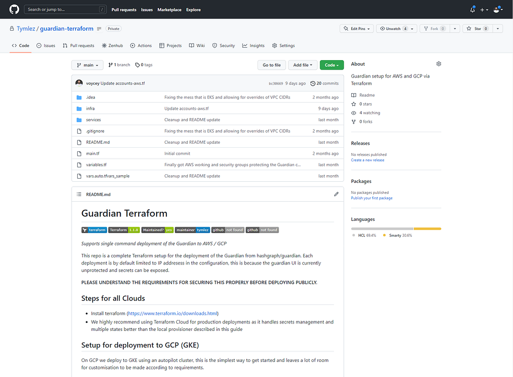This screenshot has height=377, width=513.
Task: Open Pull requests in top navigation
Action: tap(124, 10)
